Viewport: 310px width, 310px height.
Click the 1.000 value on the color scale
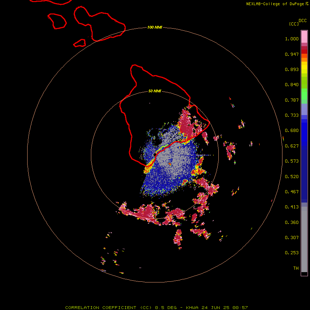292,39
